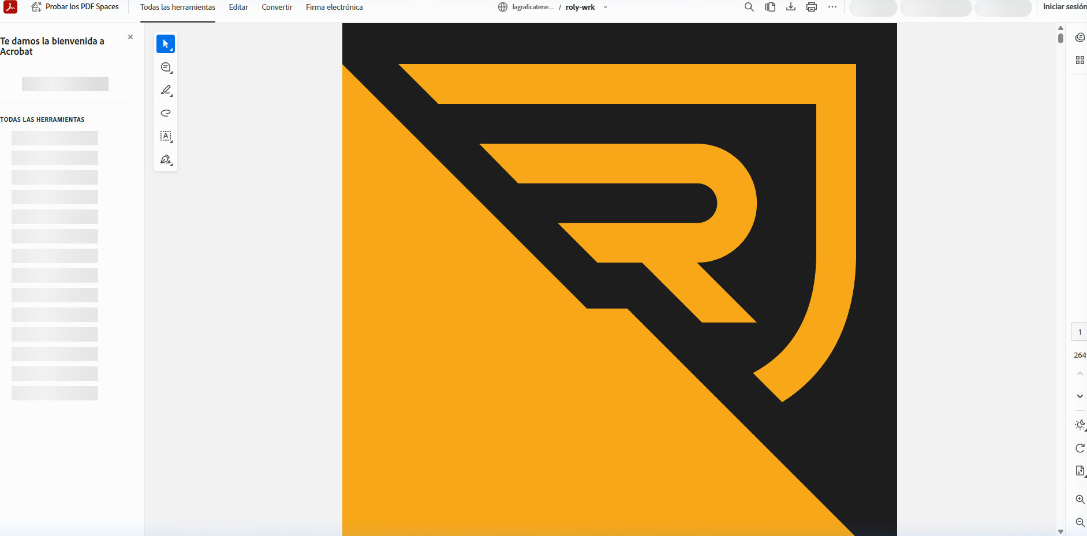Click the Zoom out icon
The width and height of the screenshot is (1087, 536).
[x=1080, y=522]
